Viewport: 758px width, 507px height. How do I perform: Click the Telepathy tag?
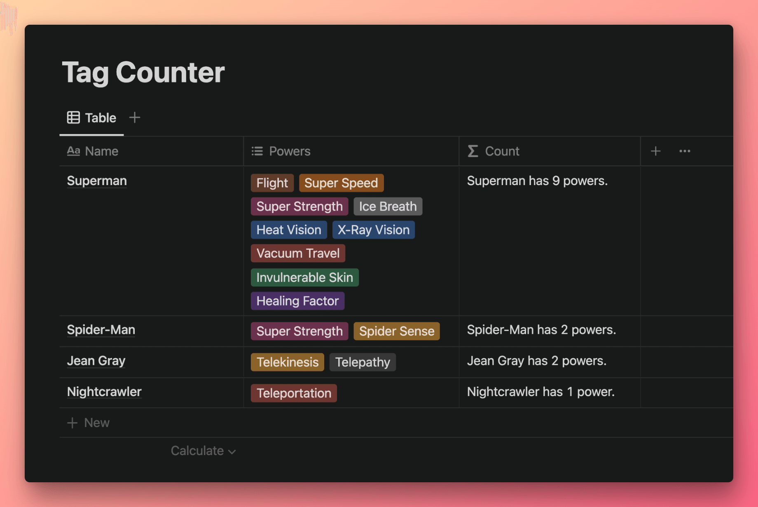tap(363, 362)
